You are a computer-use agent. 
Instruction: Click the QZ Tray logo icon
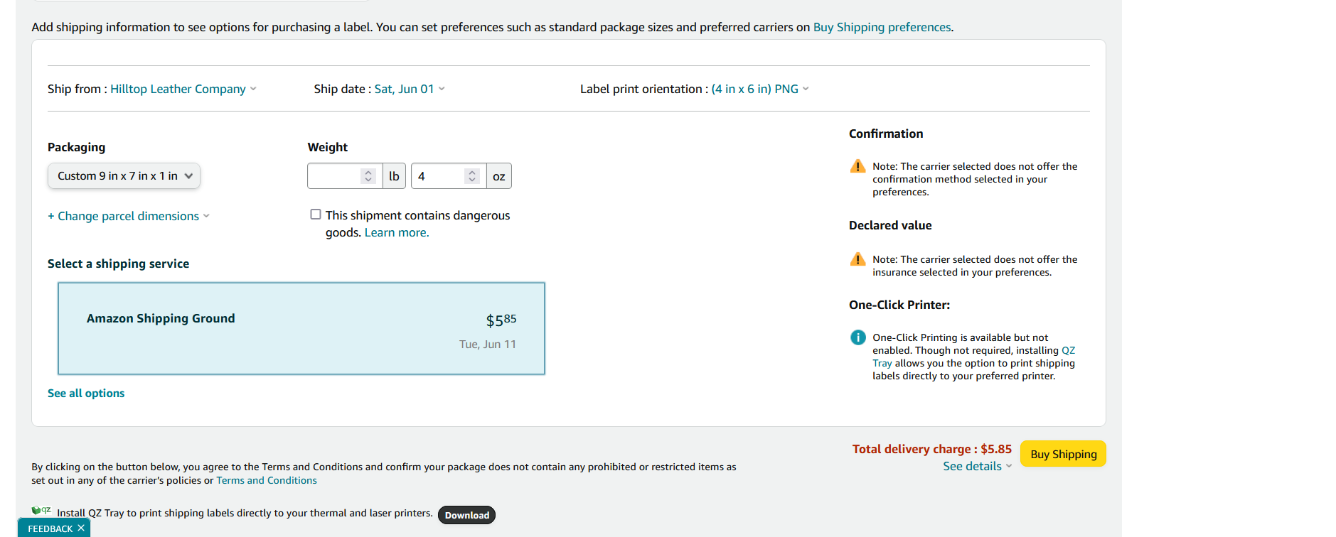[41, 510]
